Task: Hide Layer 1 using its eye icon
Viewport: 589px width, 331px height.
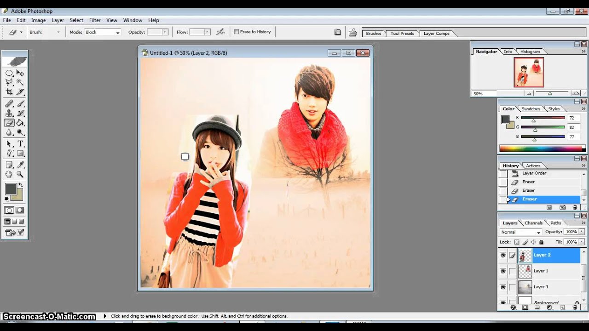Action: (x=502, y=271)
